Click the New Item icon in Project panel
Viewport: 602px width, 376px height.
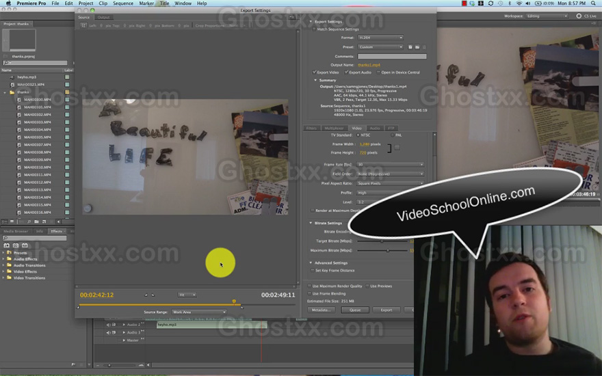[x=44, y=221]
